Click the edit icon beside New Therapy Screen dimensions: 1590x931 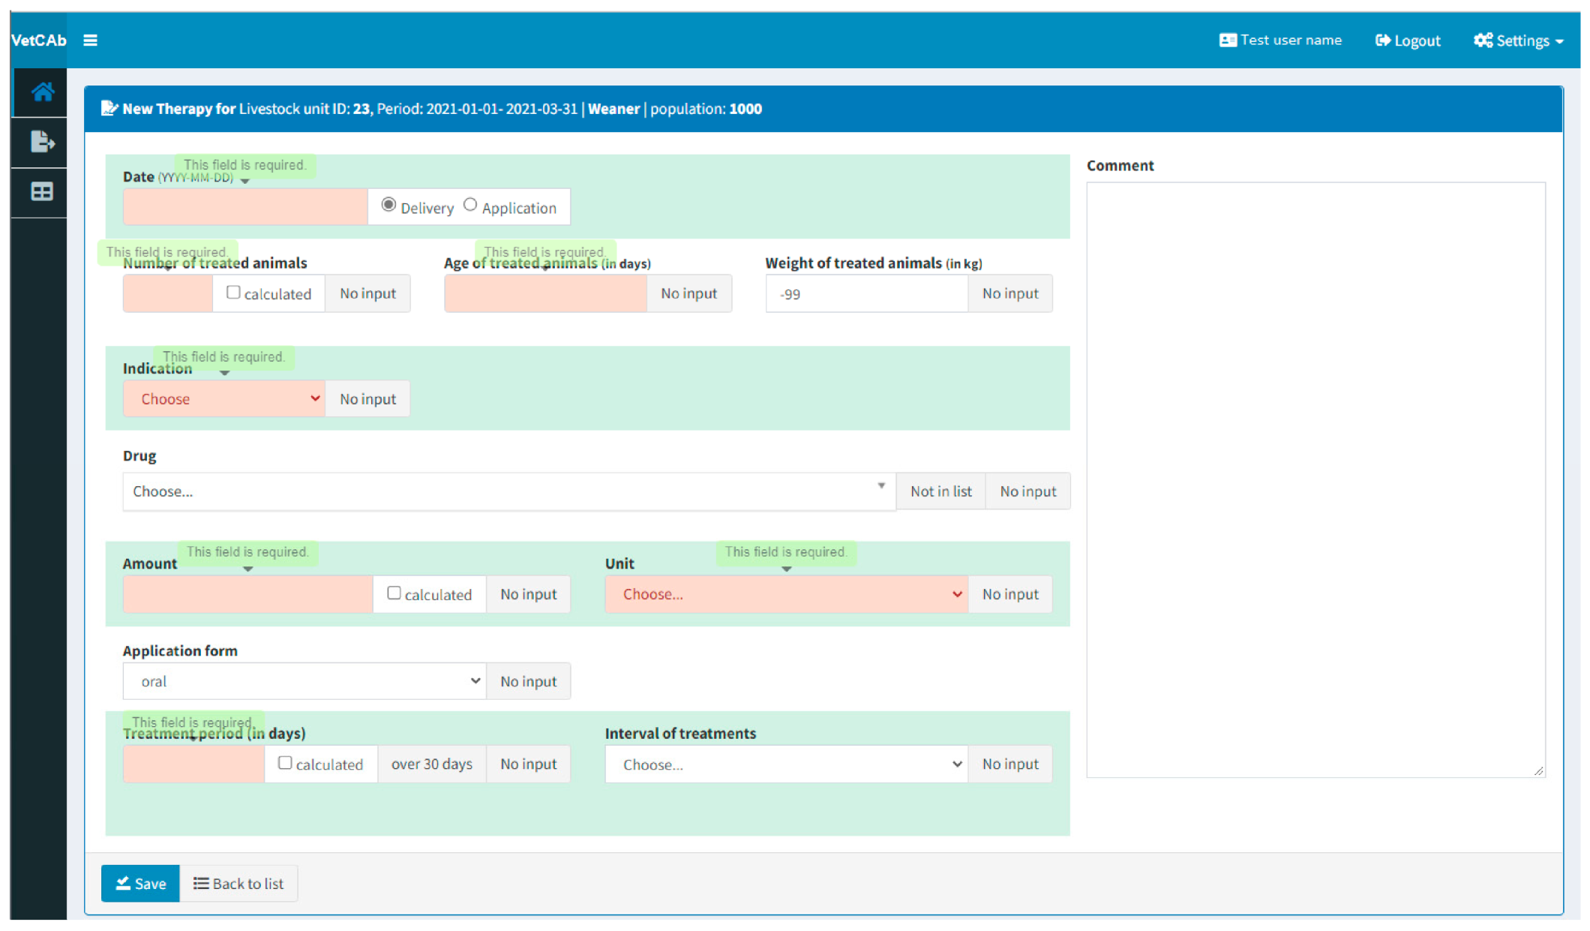(x=109, y=109)
